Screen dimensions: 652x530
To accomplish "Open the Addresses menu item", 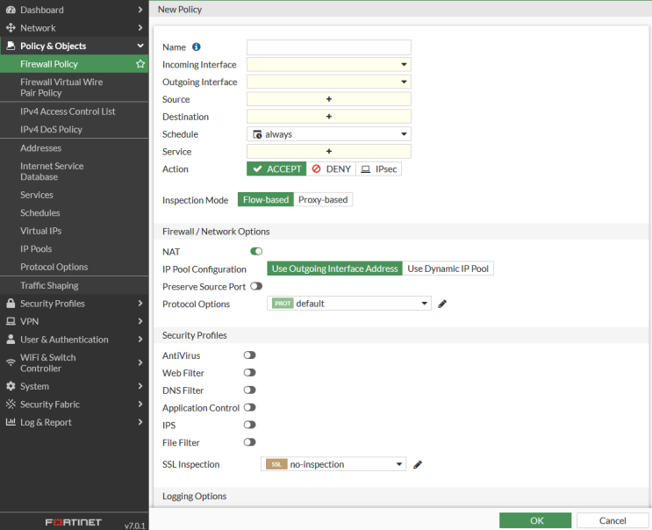I will click(41, 148).
